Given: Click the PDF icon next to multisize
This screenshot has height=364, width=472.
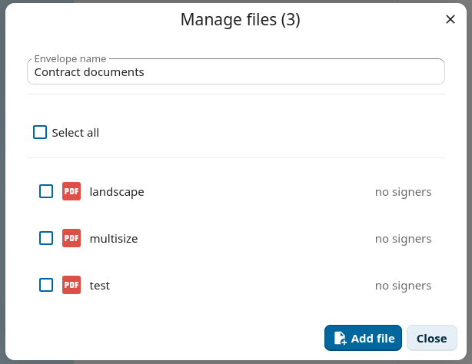Looking at the screenshot, I should pyautogui.click(x=71, y=238).
